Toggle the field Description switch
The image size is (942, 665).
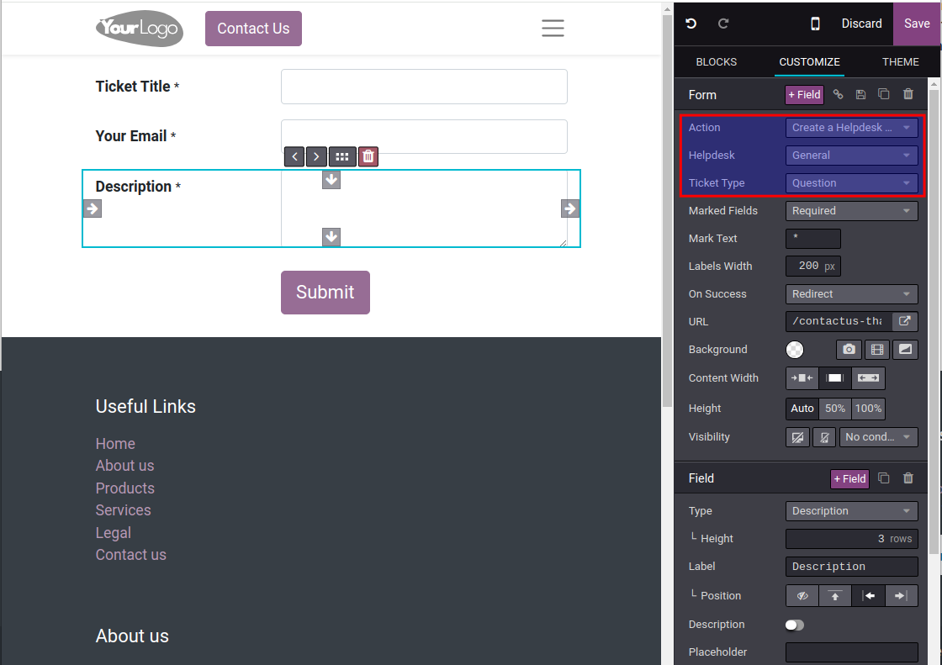pyautogui.click(x=794, y=625)
